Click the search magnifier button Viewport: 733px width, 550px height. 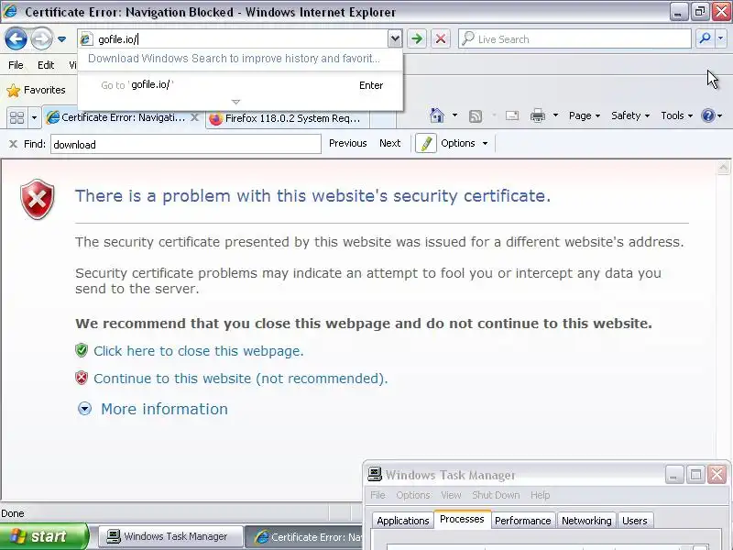coord(705,38)
